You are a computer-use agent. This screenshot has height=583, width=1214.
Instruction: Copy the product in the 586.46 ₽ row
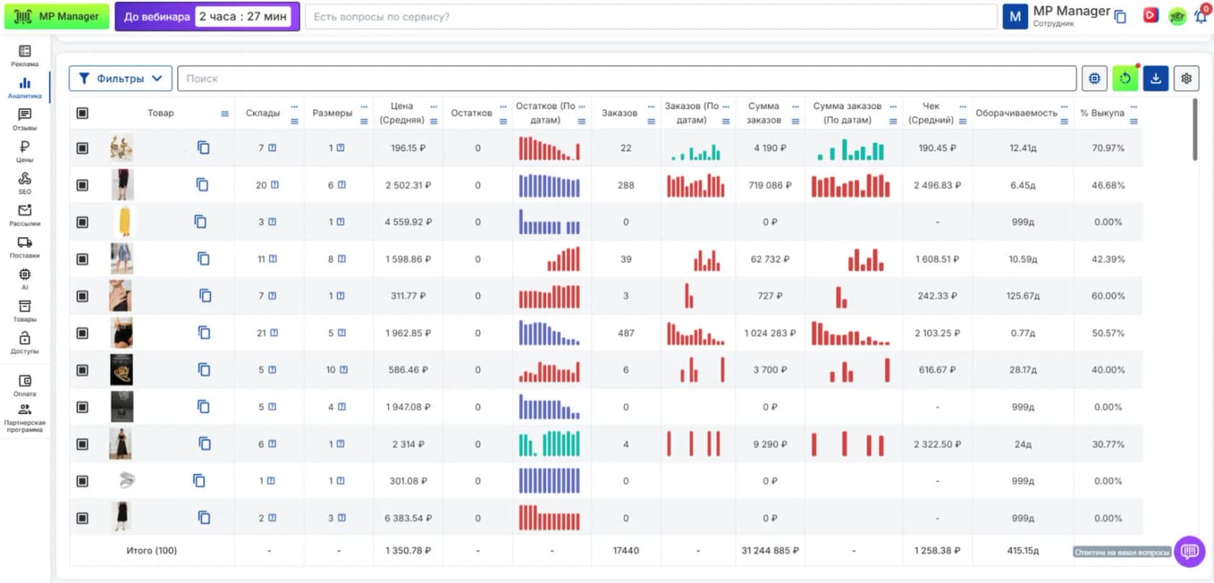[x=204, y=370]
